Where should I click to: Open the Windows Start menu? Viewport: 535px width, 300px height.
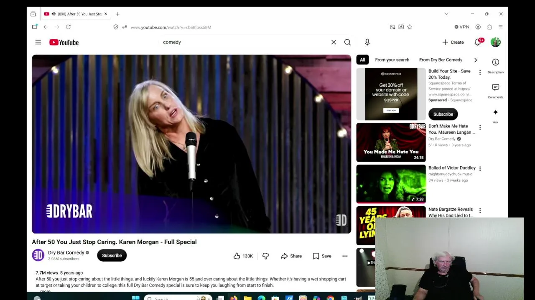[135, 298]
